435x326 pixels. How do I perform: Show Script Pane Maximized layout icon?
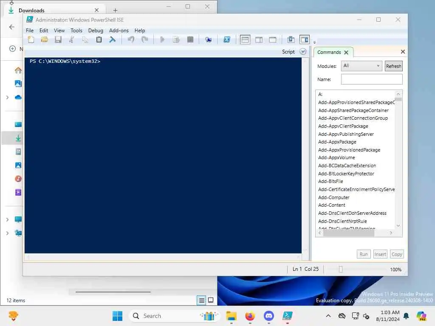(x=272, y=39)
